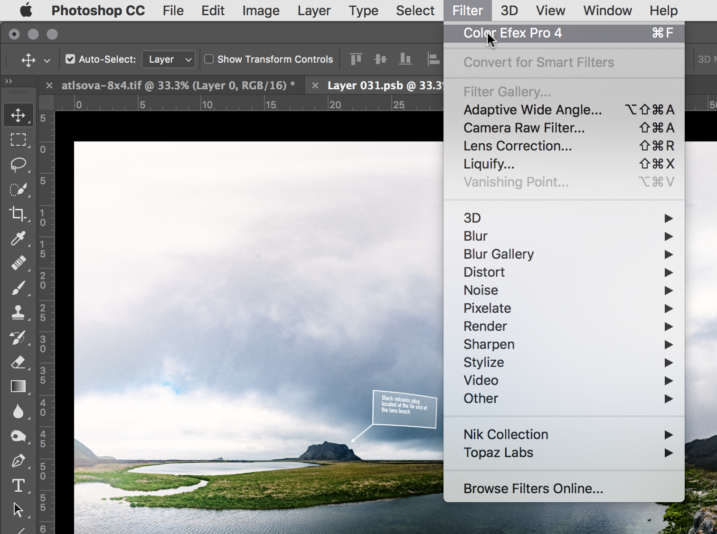Viewport: 717px width, 534px height.
Task: Select the Move tool in the toolbox
Action: point(18,115)
